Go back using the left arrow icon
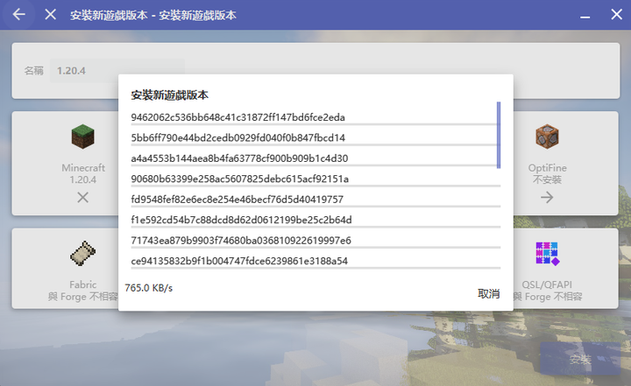 click(18, 15)
